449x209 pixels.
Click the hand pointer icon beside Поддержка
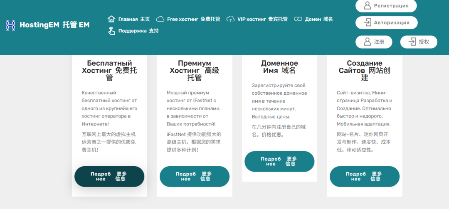coord(111,31)
